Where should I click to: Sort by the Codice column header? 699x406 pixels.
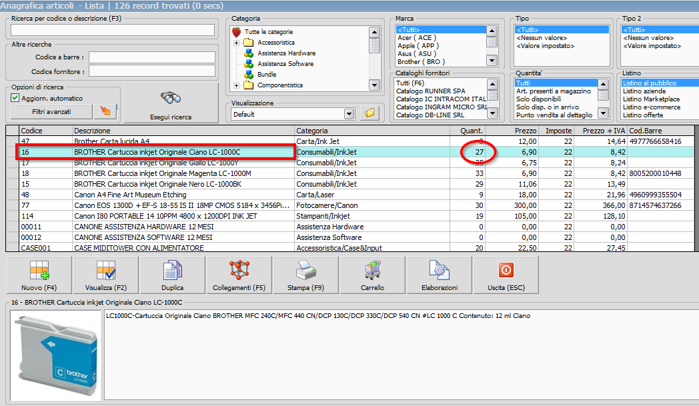(x=46, y=131)
